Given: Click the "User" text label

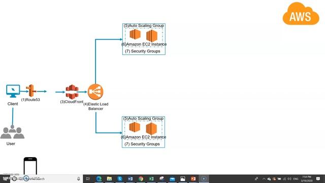Looking at the screenshot, I should click(x=11, y=143).
